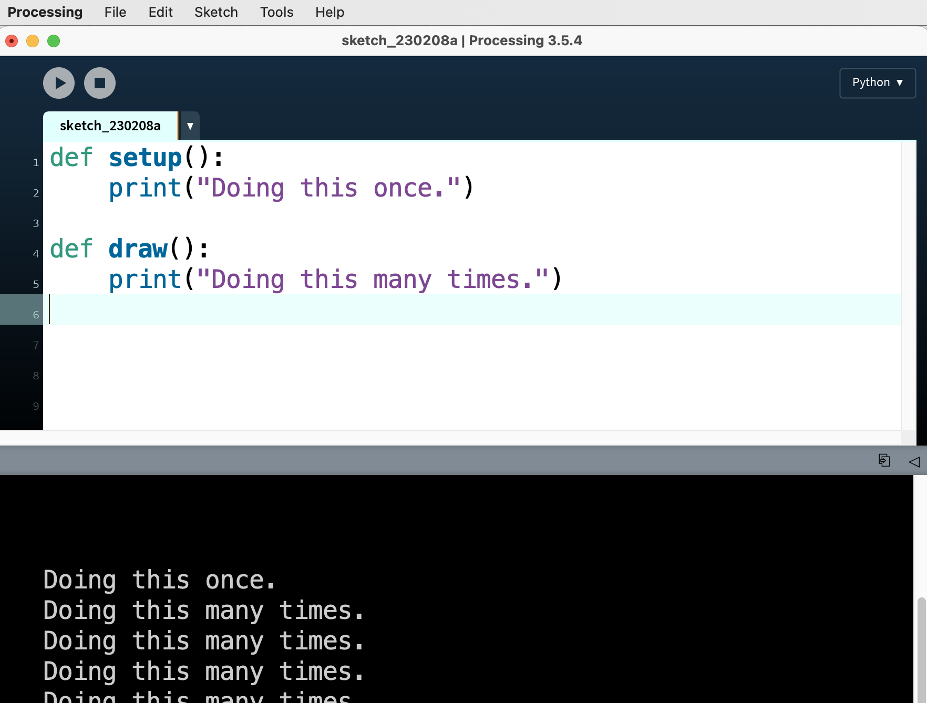Open the Help menu
The image size is (927, 703).
(x=329, y=12)
